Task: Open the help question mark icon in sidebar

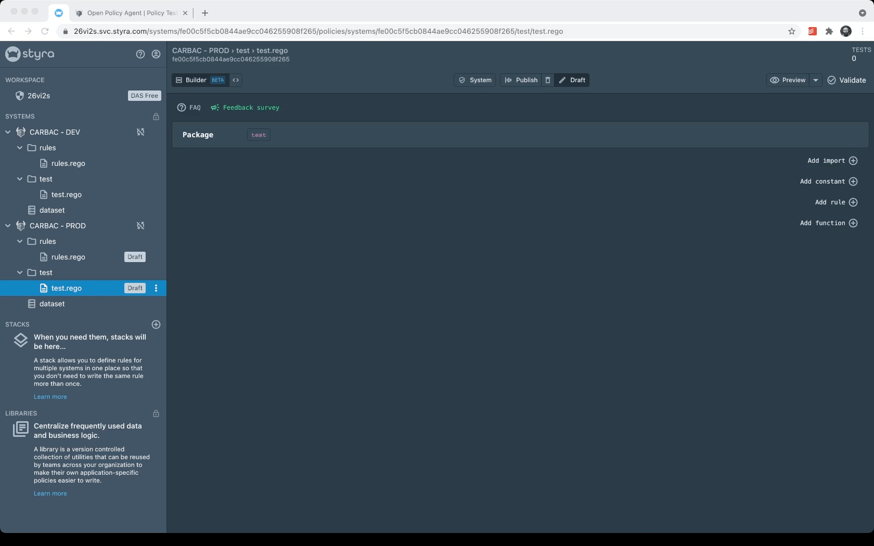Action: coord(140,54)
